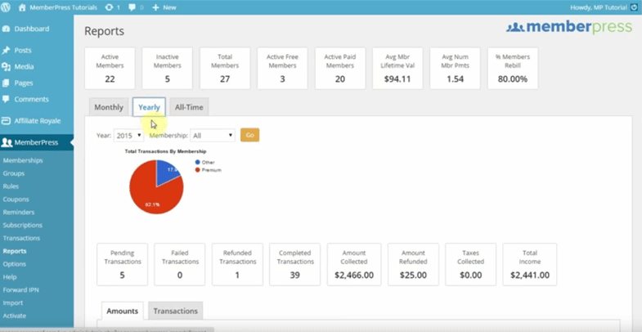Open the MemberPress sidebar menu
642x332 pixels.
[37, 142]
